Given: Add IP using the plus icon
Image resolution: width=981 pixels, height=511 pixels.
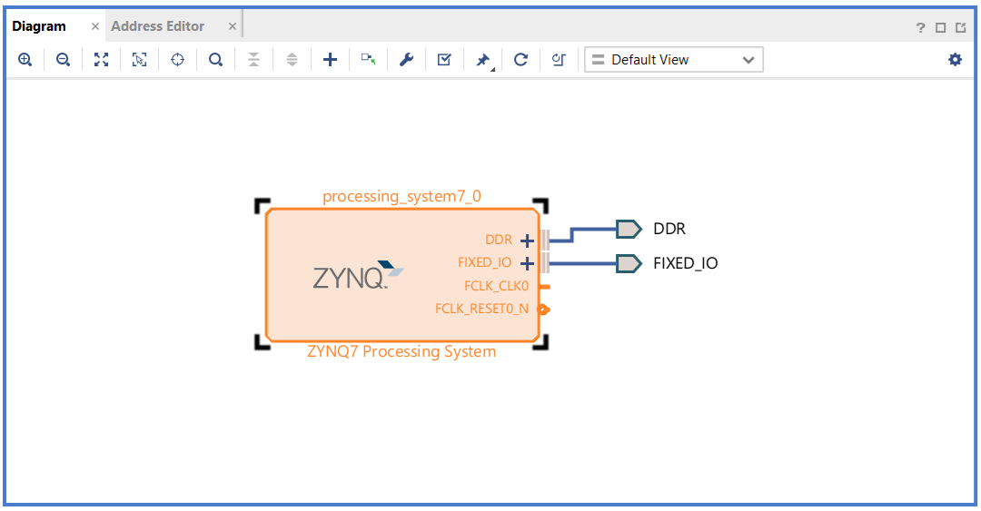Looking at the screenshot, I should pyautogui.click(x=330, y=60).
